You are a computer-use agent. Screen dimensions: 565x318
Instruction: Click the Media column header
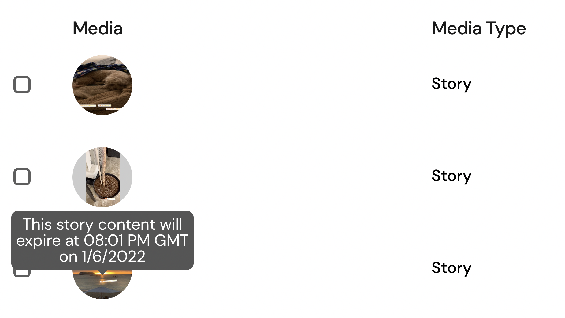[98, 28]
